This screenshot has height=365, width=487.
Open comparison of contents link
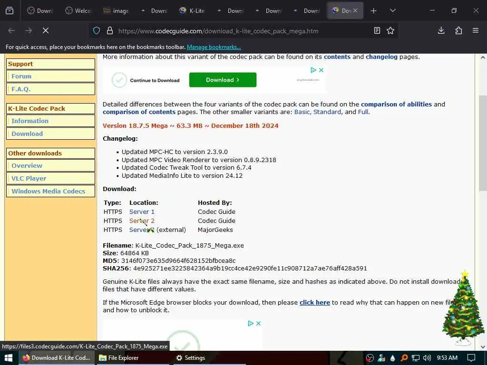coord(139,112)
